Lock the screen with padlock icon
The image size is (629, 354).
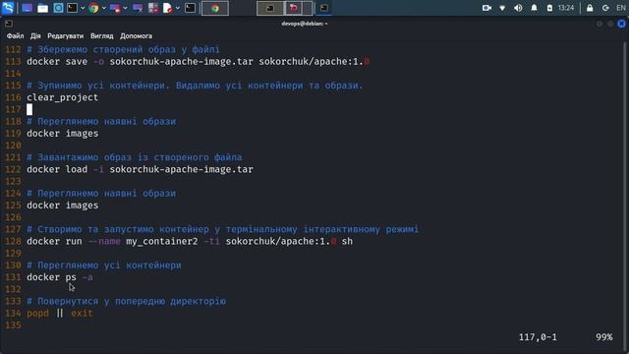tap(590, 8)
